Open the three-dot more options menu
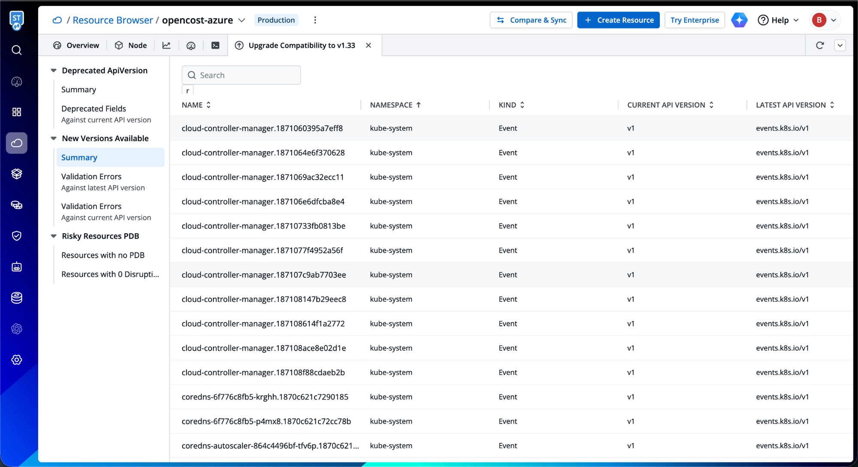This screenshot has width=858, height=467. coord(315,20)
